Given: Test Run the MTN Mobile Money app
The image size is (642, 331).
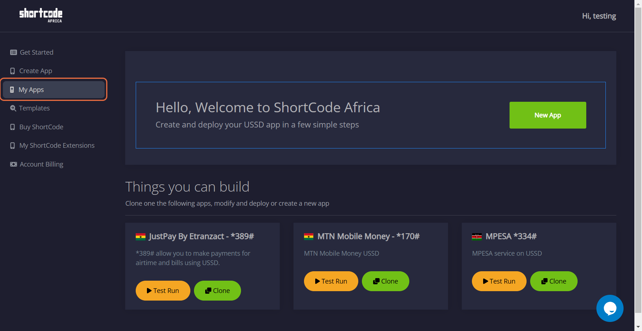Looking at the screenshot, I should [331, 281].
